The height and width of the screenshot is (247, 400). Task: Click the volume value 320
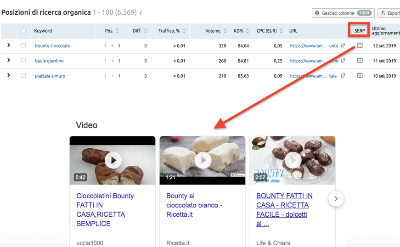(x=222, y=46)
